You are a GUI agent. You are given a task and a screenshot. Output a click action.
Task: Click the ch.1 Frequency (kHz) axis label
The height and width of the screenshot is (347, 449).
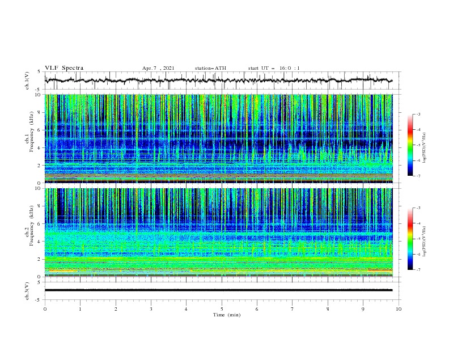pos(29,130)
